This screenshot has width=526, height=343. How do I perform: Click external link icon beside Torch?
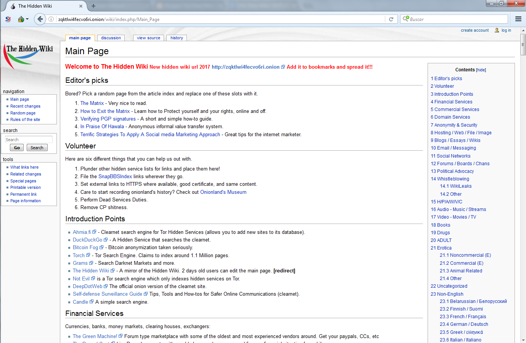click(88, 255)
